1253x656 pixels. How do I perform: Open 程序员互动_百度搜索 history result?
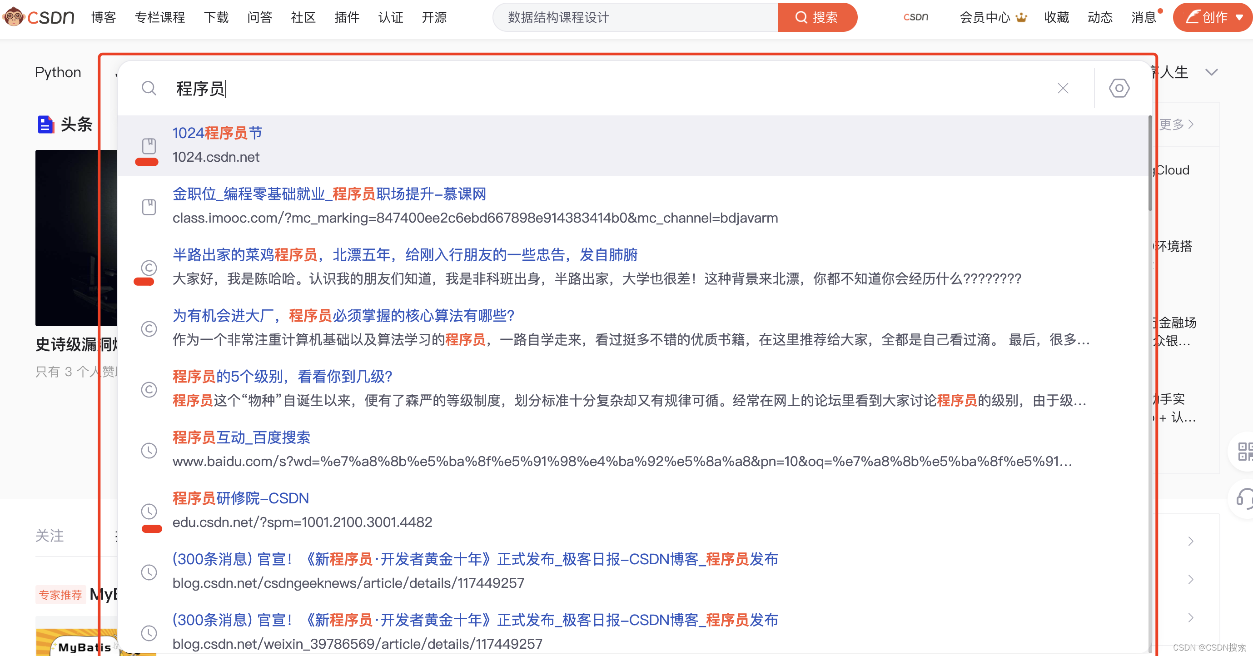241,437
